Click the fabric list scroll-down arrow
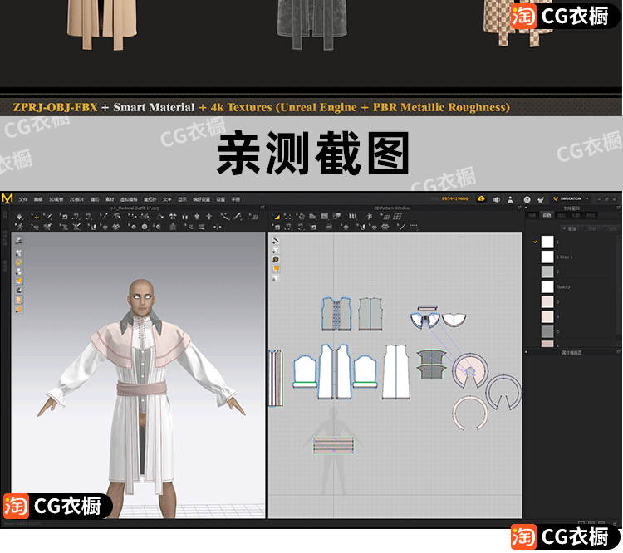 [619, 345]
